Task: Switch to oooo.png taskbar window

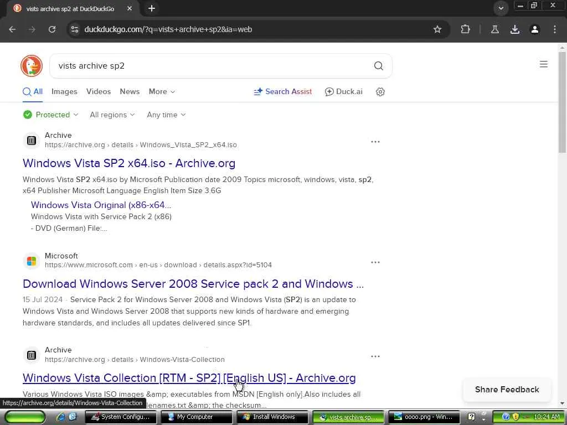Action: tap(424, 417)
